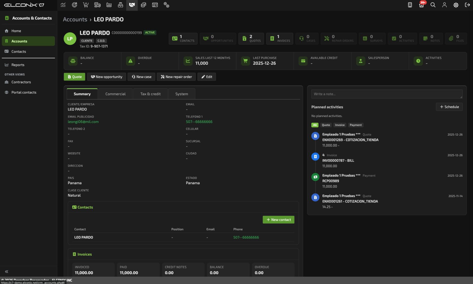This screenshot has width=473, height=284.
Task: Open the inventory boxes module icon
Action: (120, 5)
